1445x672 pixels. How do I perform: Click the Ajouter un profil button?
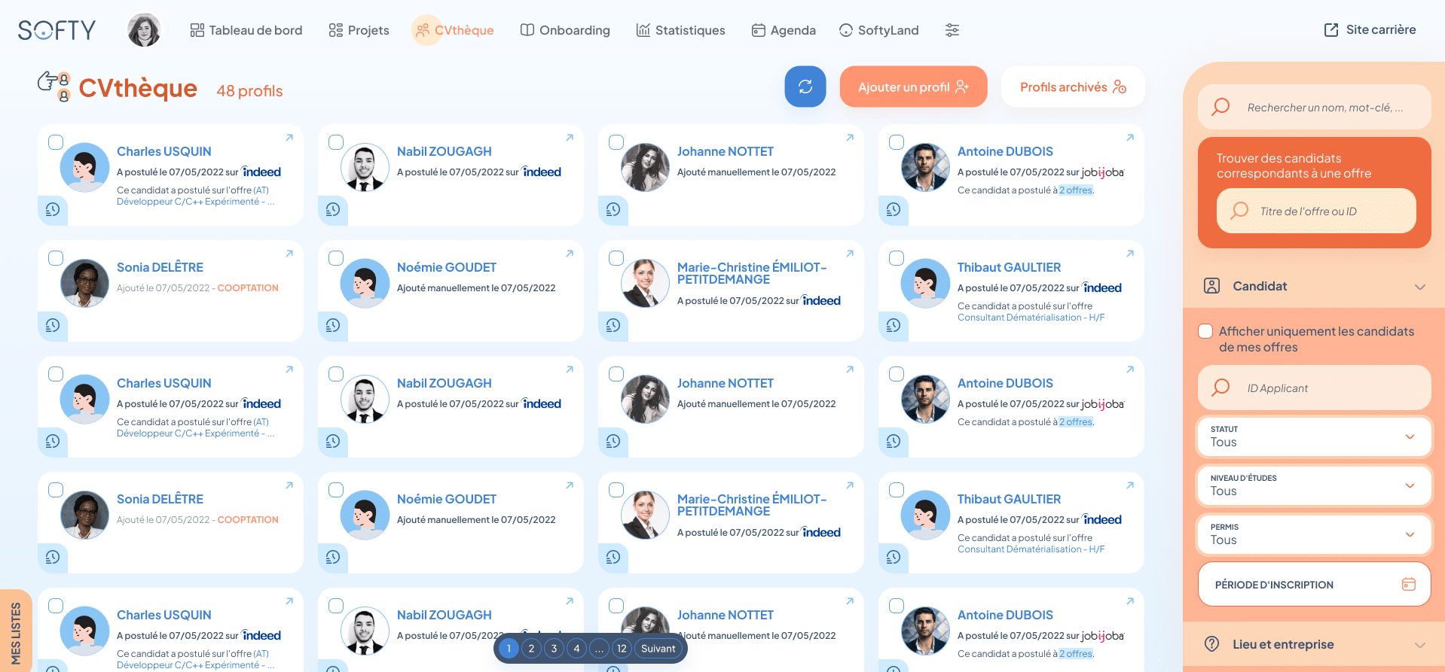[x=913, y=87]
